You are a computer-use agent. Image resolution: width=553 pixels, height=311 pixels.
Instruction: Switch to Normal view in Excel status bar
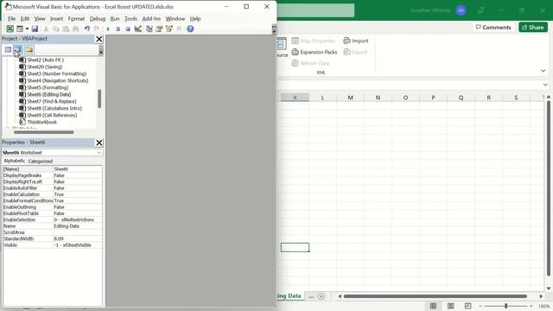[434, 306]
